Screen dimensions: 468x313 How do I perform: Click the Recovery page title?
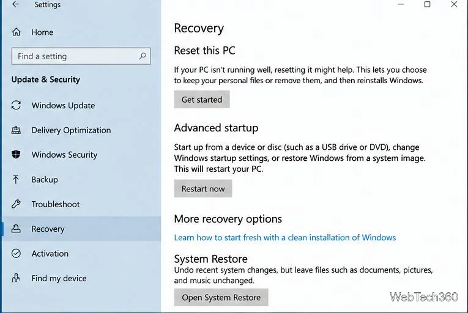199,28
